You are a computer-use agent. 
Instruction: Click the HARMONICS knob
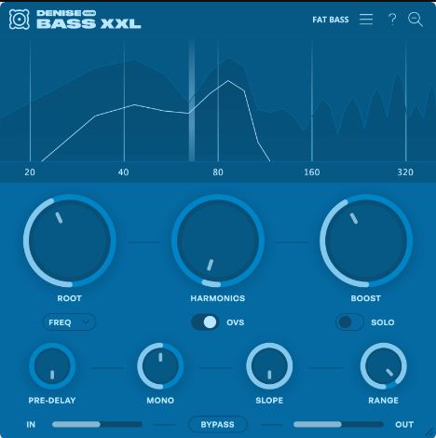pyautogui.click(x=218, y=240)
